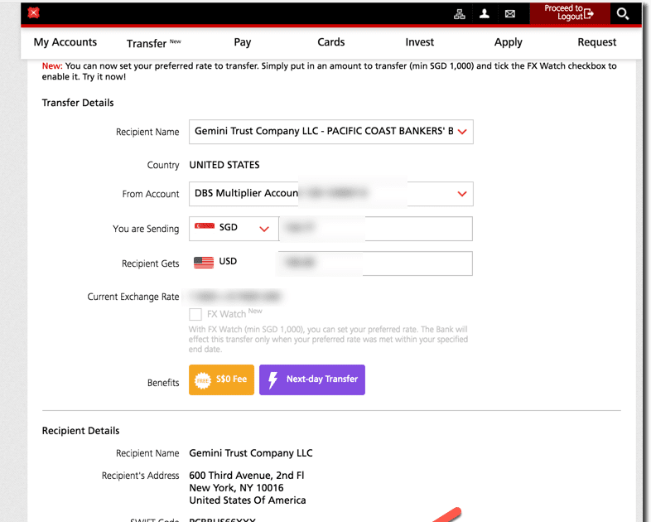The image size is (651, 522).
Task: Open the SGD currency dropdown
Action: [x=234, y=229]
